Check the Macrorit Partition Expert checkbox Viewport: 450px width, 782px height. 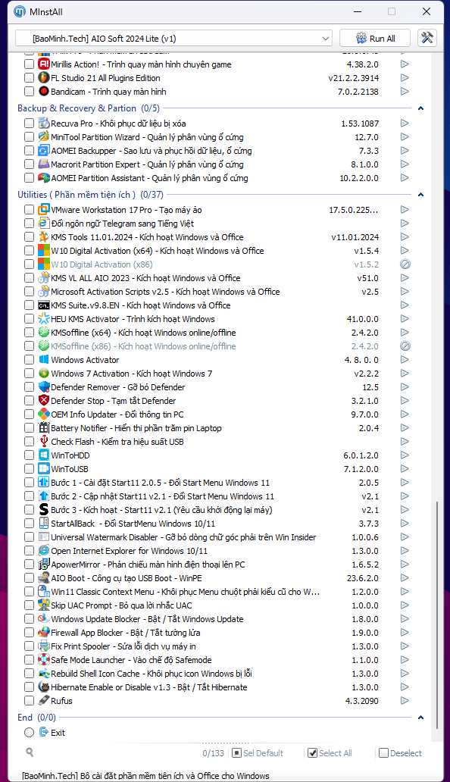(29, 164)
